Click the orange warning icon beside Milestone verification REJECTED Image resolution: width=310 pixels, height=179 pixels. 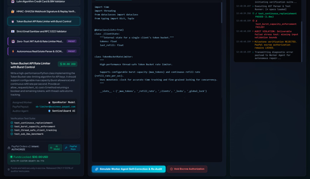(253, 41)
